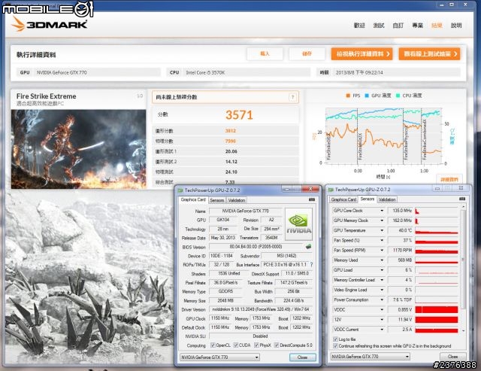Viewport: 481px width, 371px height.
Task: Switch to Sensors tab in left GPU-Z window
Action: [x=217, y=200]
